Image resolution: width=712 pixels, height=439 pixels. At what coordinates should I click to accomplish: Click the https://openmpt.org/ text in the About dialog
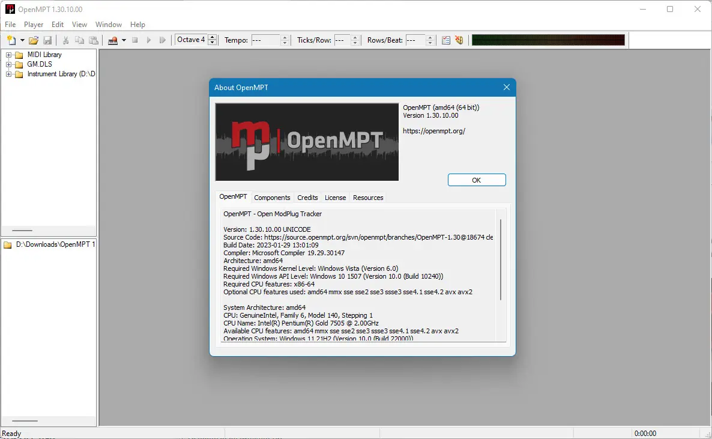click(434, 131)
